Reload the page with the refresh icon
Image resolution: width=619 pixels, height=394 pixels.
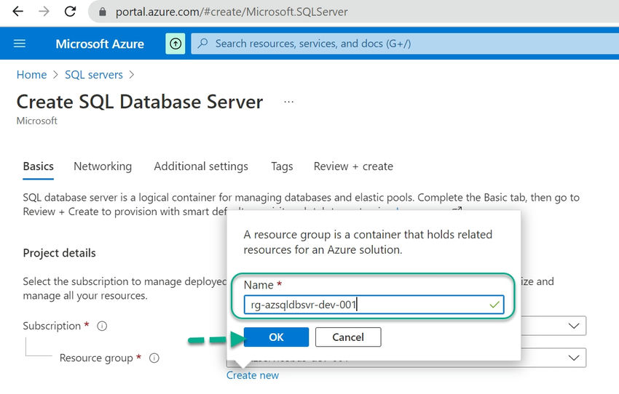[x=70, y=12]
